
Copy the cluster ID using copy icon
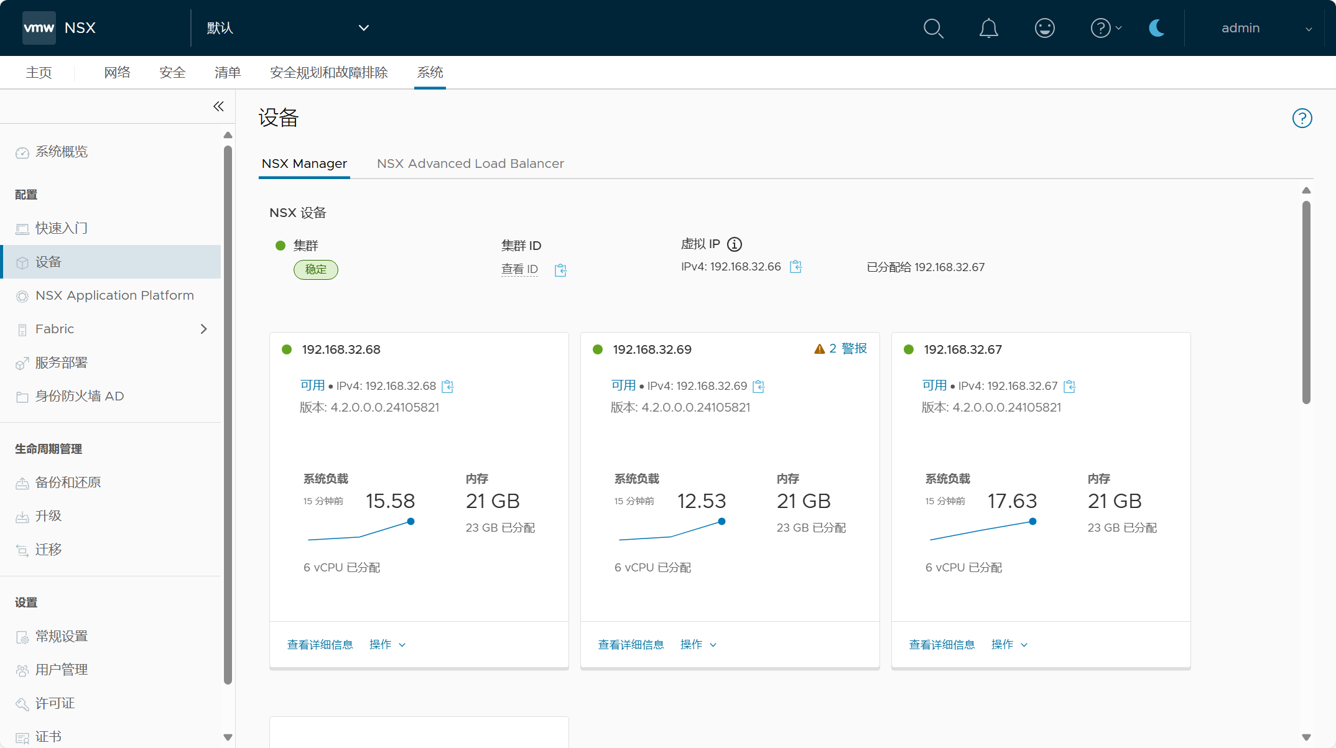pos(560,270)
